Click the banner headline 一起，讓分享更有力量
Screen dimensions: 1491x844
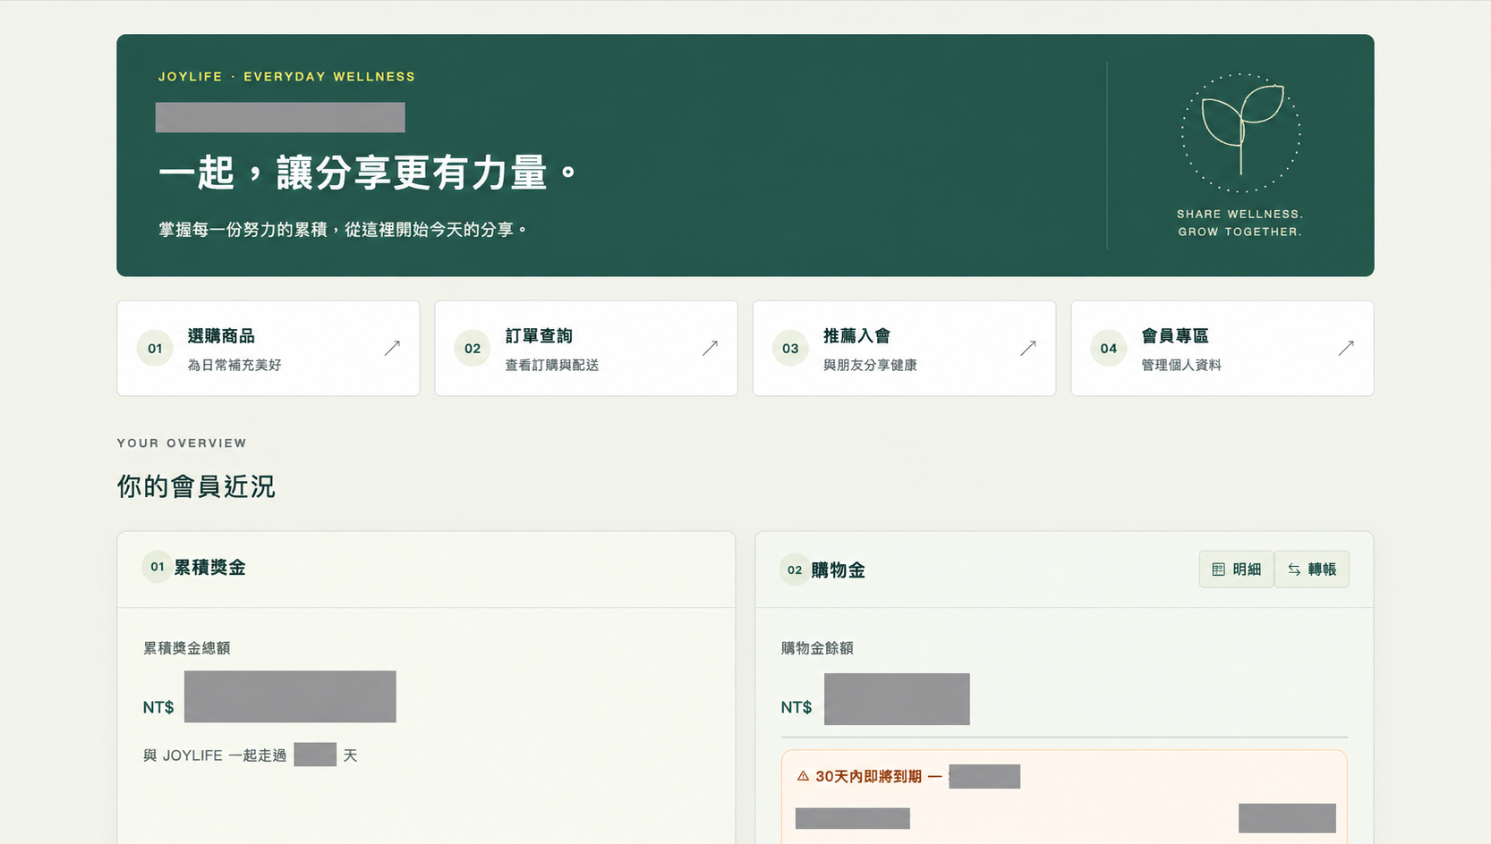tap(368, 173)
